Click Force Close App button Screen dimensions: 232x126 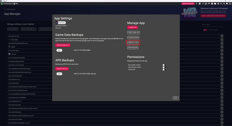click(x=133, y=32)
